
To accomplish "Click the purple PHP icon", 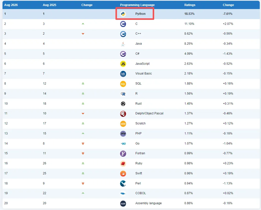I will click(x=123, y=133).
